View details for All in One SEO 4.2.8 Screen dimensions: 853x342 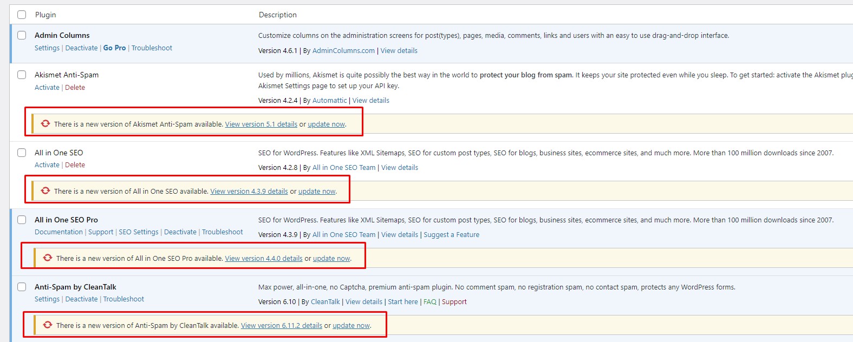pos(400,167)
